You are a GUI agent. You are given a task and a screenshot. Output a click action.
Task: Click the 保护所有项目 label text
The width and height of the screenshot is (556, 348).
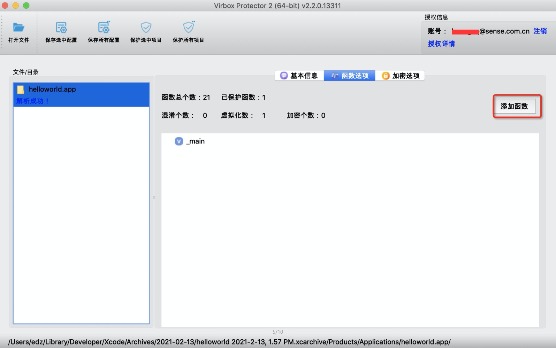[x=188, y=40]
